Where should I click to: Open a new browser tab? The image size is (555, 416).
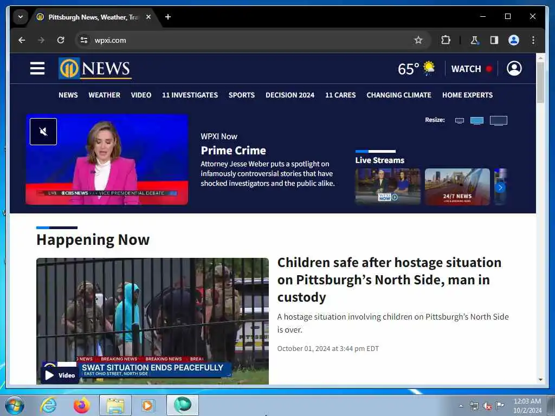tap(168, 17)
